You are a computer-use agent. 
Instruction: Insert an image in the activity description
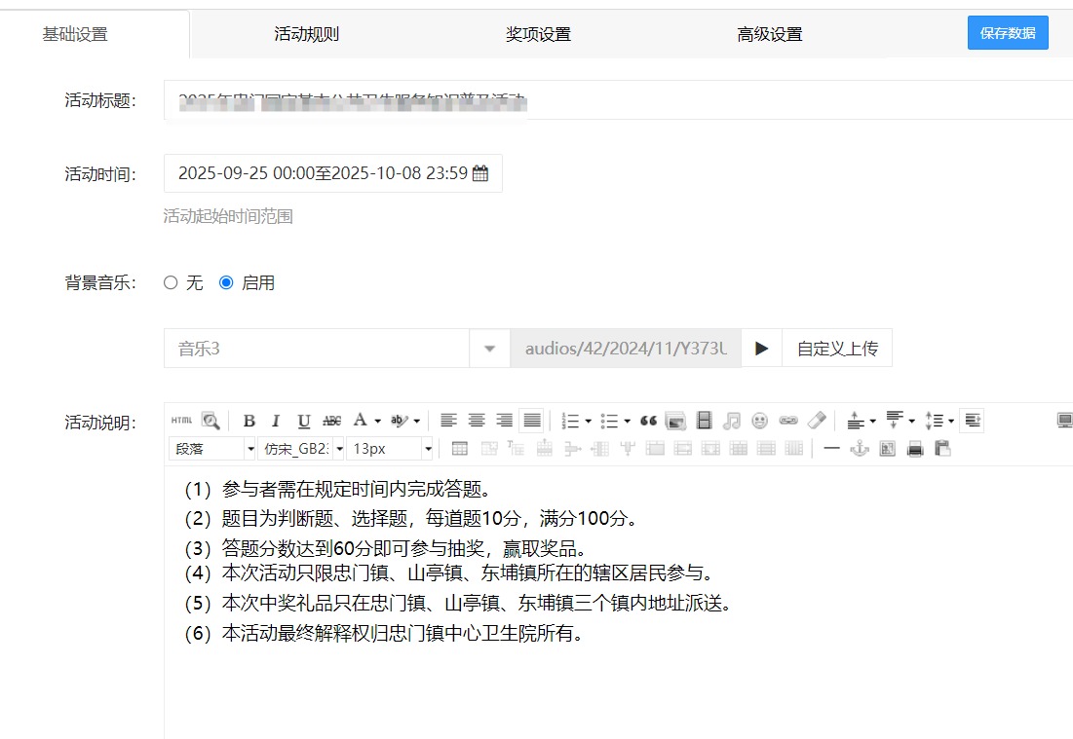[x=675, y=420]
